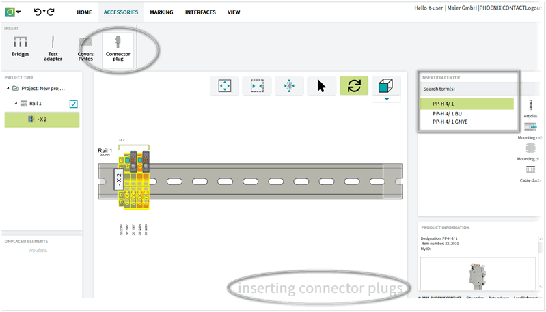Collapse the Project tree node

(x=8, y=89)
